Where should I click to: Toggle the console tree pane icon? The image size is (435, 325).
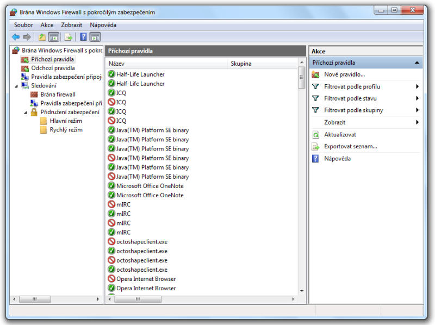click(54, 37)
